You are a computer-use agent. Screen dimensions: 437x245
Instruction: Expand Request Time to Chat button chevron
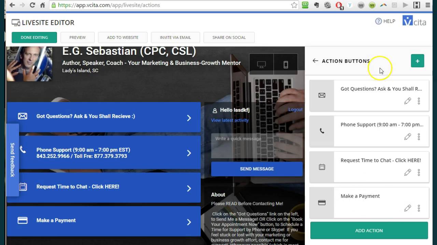pyautogui.click(x=189, y=189)
